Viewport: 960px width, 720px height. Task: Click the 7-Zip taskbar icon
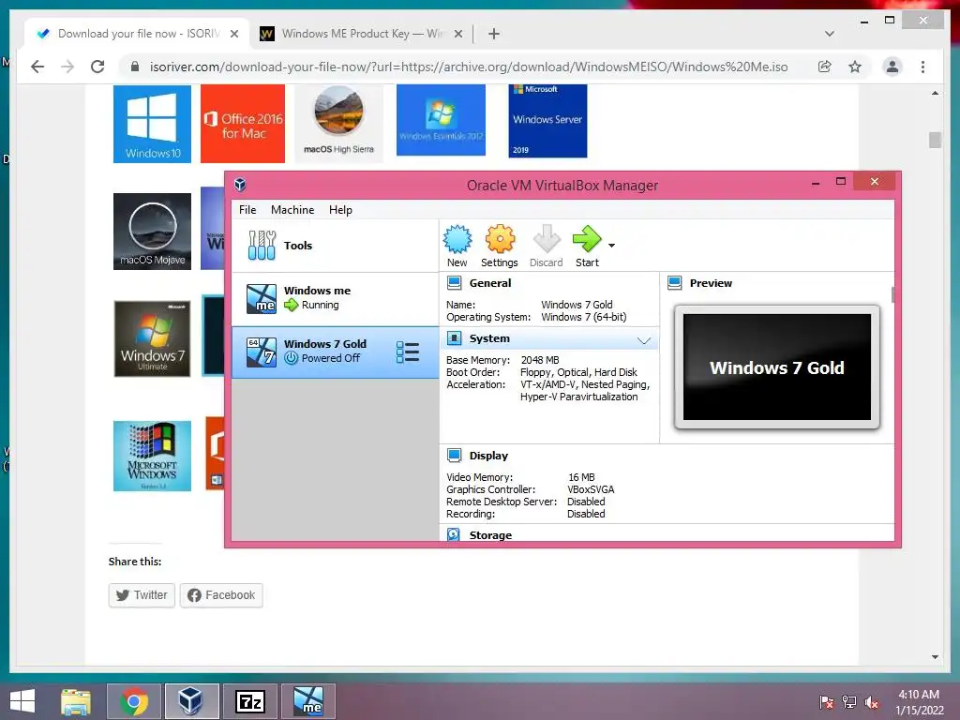click(250, 701)
